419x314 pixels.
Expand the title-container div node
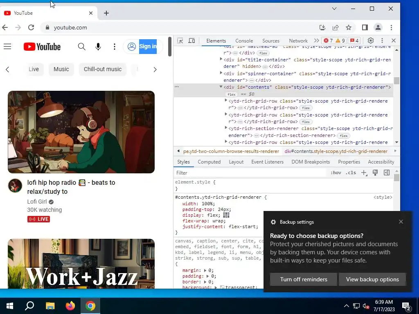point(221,59)
